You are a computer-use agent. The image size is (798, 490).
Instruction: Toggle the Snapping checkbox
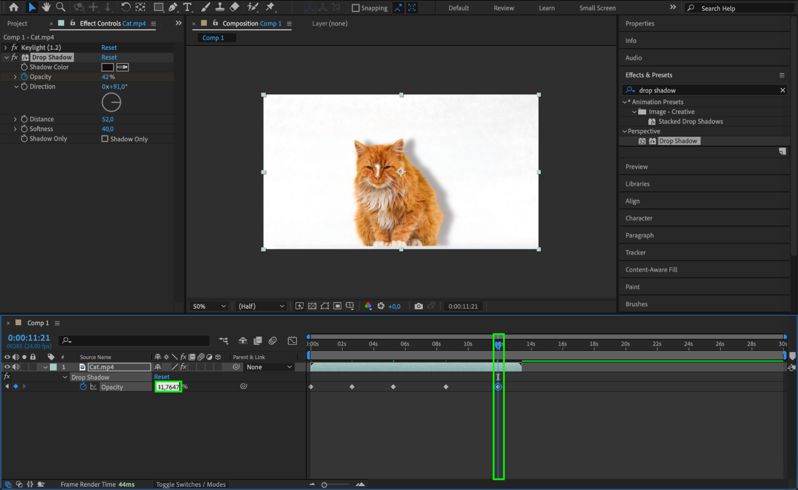coord(355,8)
